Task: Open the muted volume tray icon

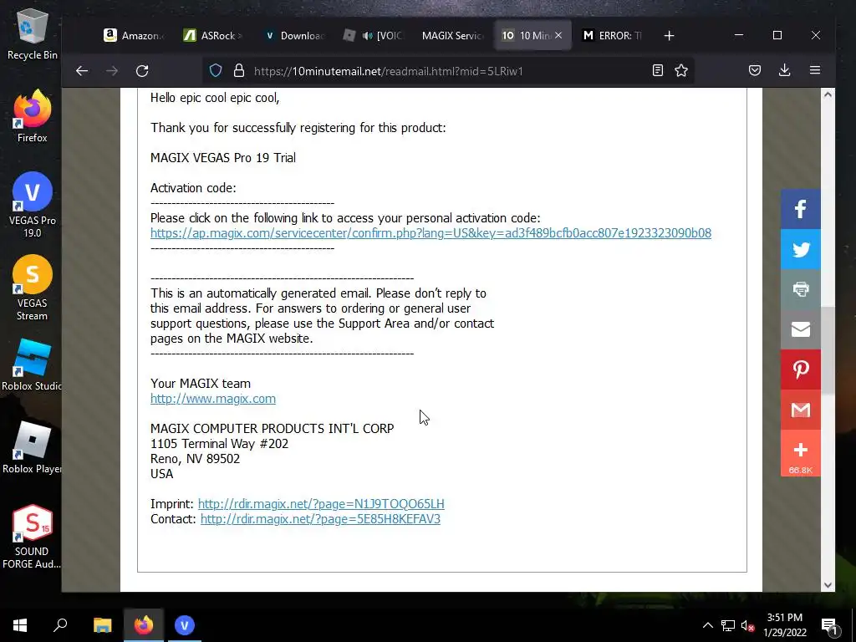Action: (748, 625)
